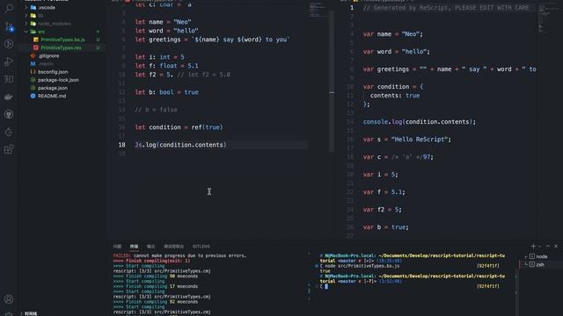563x316 pixels.
Task: Click the left editor minimap
Action: [x=318, y=11]
